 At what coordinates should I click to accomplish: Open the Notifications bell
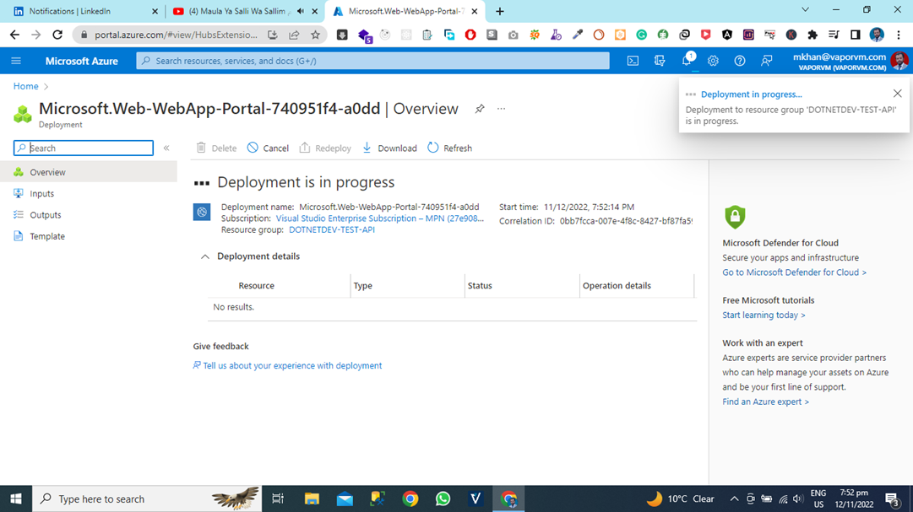(x=686, y=61)
